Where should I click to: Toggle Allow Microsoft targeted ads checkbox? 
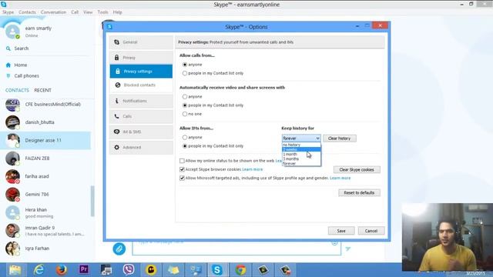click(182, 178)
